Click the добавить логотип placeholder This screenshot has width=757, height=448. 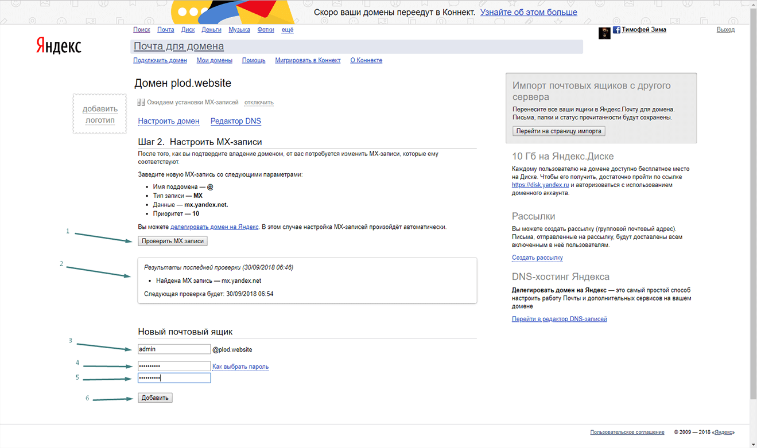100,114
